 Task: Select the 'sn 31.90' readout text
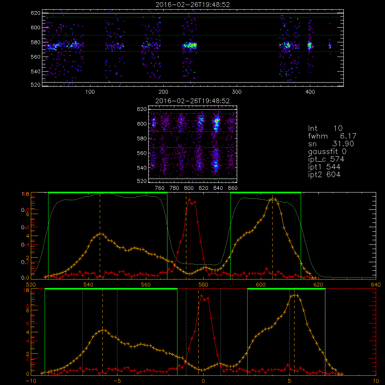tap(331, 144)
